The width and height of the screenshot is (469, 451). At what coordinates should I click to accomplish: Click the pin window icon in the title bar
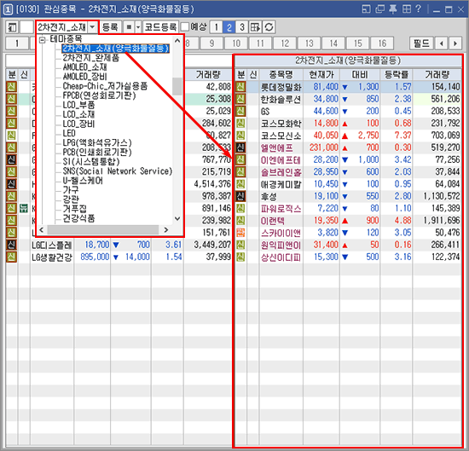click(393, 9)
